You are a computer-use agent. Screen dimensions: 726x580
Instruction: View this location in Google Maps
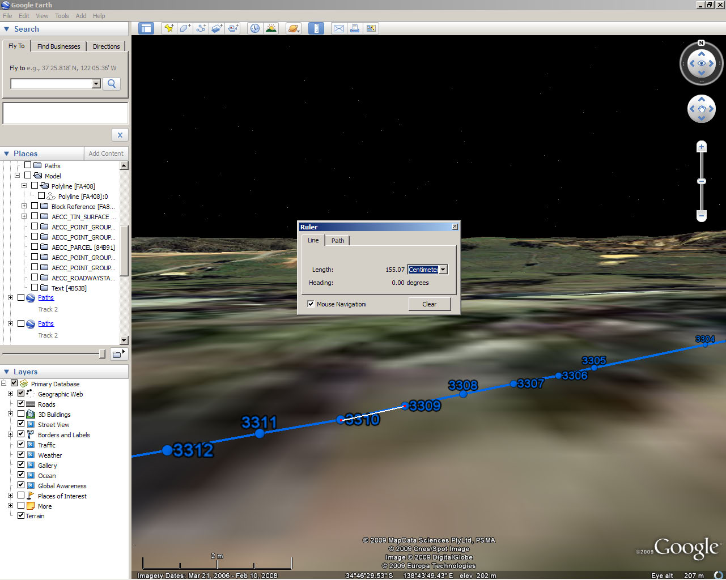click(x=371, y=28)
